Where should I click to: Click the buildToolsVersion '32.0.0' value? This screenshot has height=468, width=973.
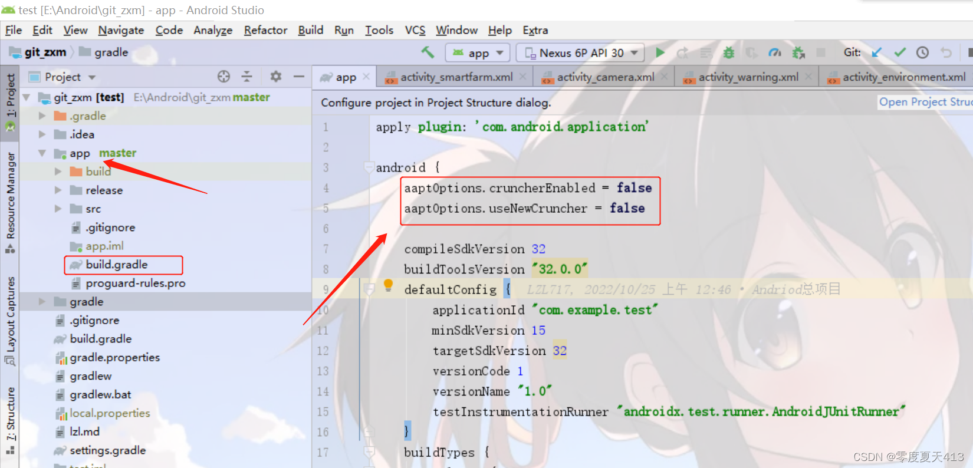(x=560, y=269)
